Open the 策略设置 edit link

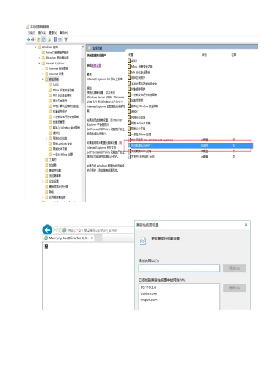coord(96,65)
